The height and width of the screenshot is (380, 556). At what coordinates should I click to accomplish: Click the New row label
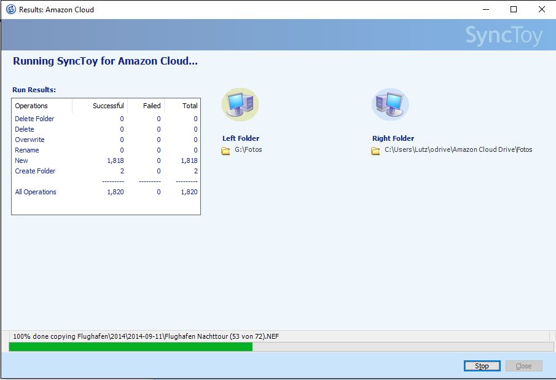pyautogui.click(x=22, y=160)
